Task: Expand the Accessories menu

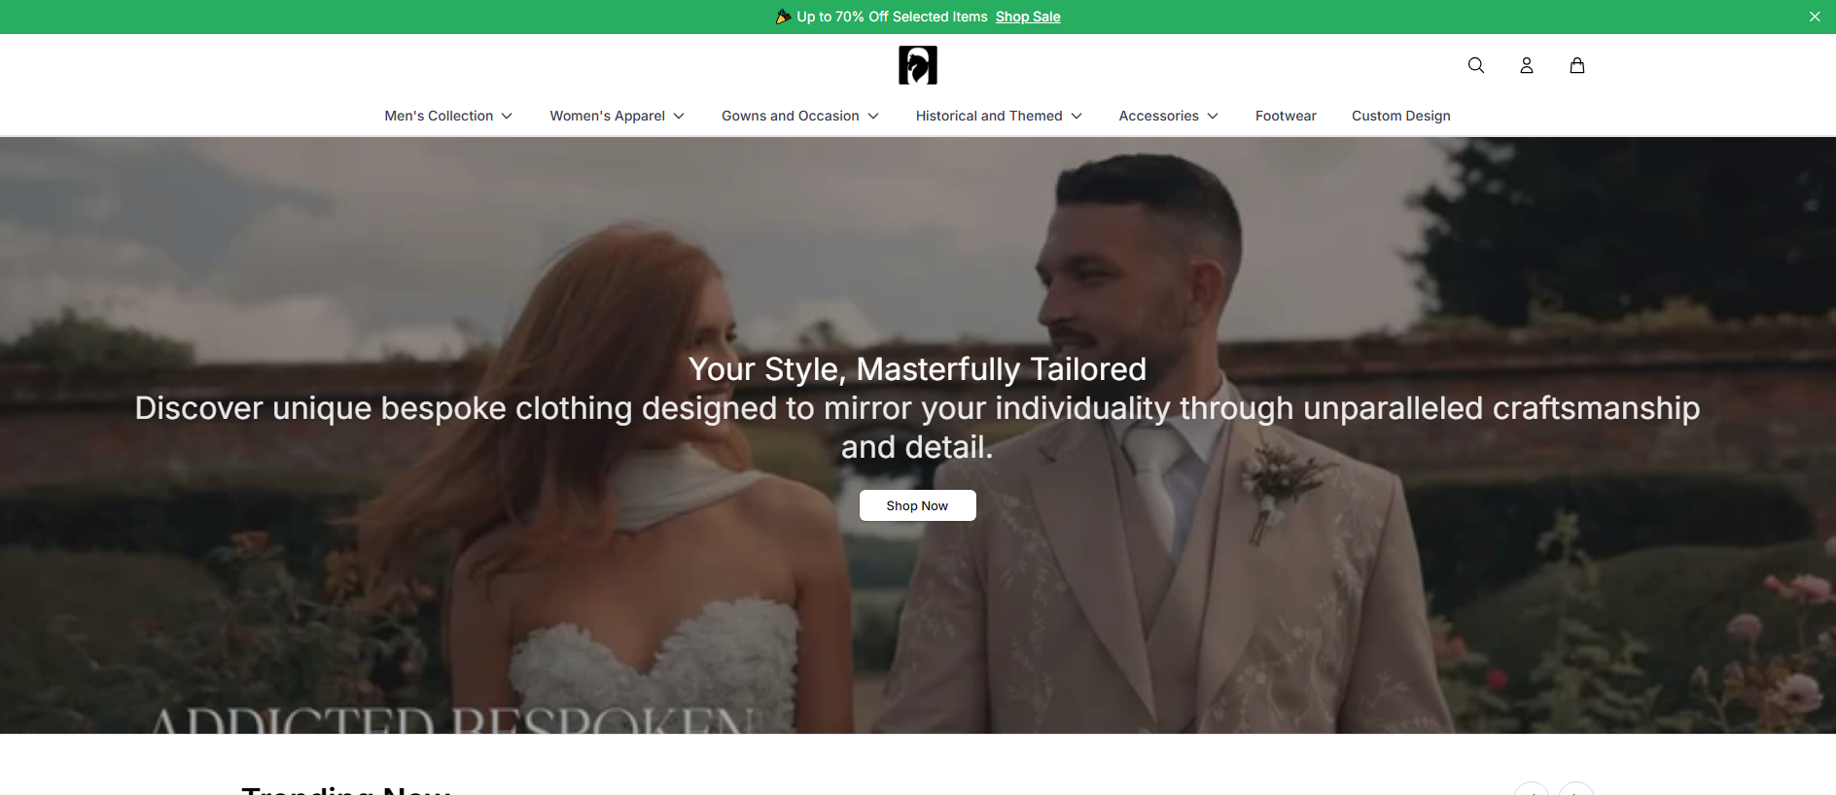Action: click(1169, 116)
